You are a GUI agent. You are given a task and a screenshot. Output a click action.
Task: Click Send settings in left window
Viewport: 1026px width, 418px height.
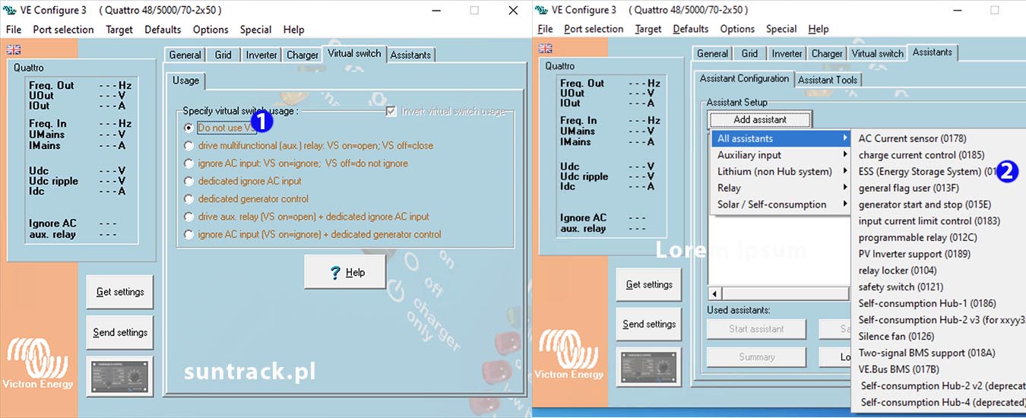point(119,333)
